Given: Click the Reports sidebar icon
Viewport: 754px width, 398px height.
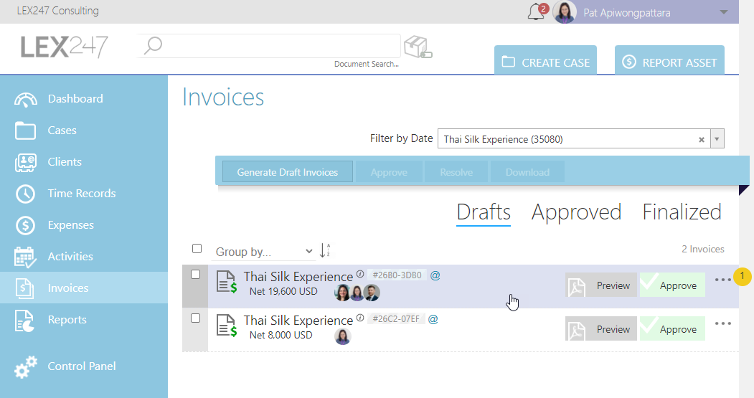Looking at the screenshot, I should tap(24, 321).
